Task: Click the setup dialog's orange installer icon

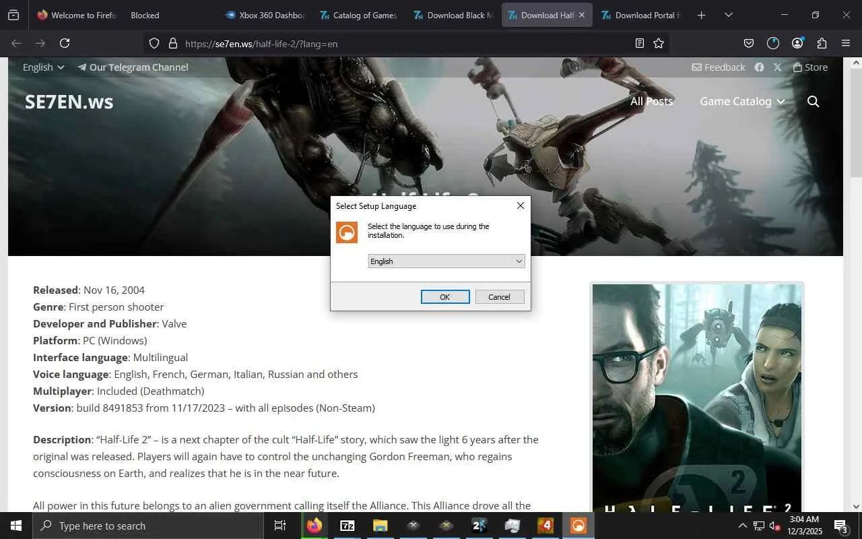Action: pos(347,232)
